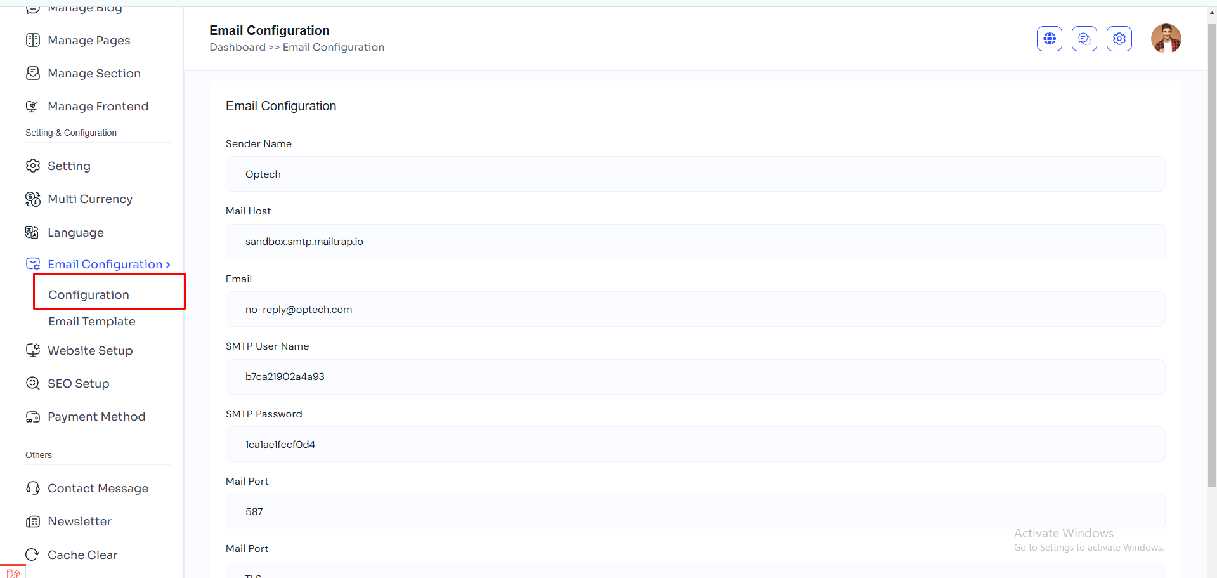
Task: Click the Cache Clear refresh icon
Action: (32, 555)
